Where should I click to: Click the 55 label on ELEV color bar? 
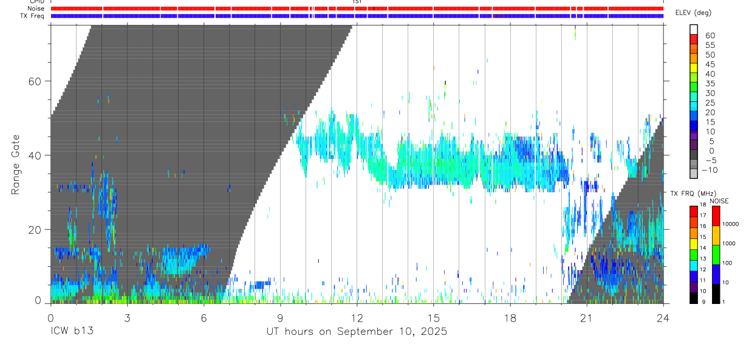click(710, 46)
